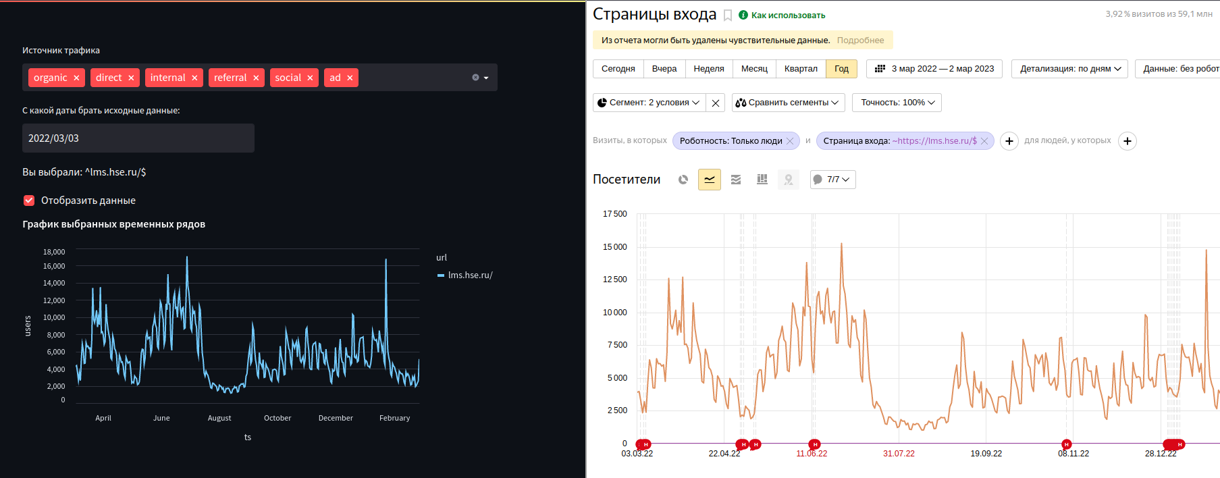This screenshot has height=478, width=1220.
Task: Click the Подробнее link in the notice
Action: point(860,41)
